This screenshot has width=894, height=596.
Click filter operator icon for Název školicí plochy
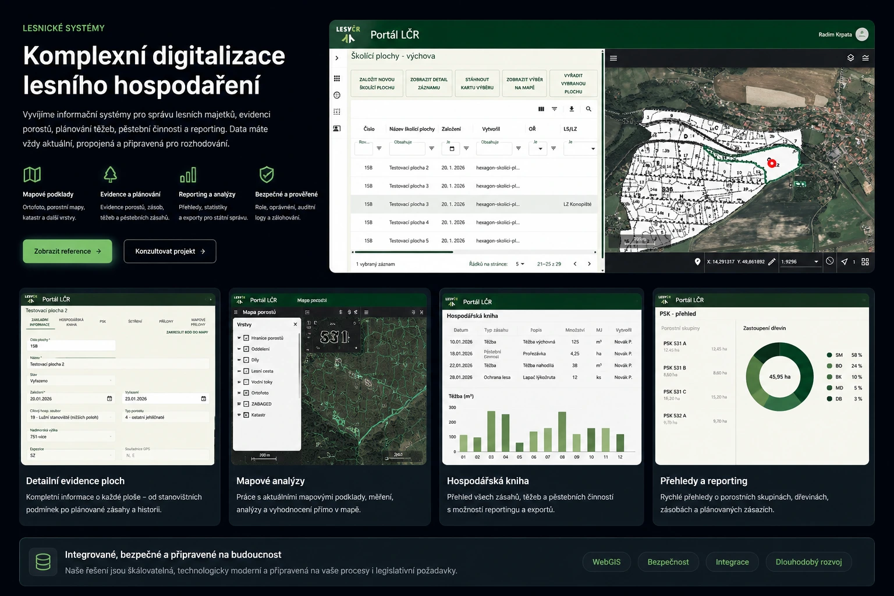tap(431, 148)
